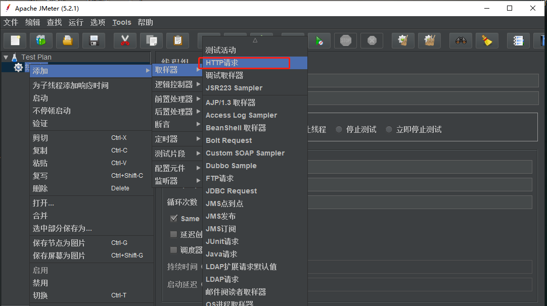Click the Clear gear-broom icon
This screenshot has width=547, height=306.
coord(403,40)
